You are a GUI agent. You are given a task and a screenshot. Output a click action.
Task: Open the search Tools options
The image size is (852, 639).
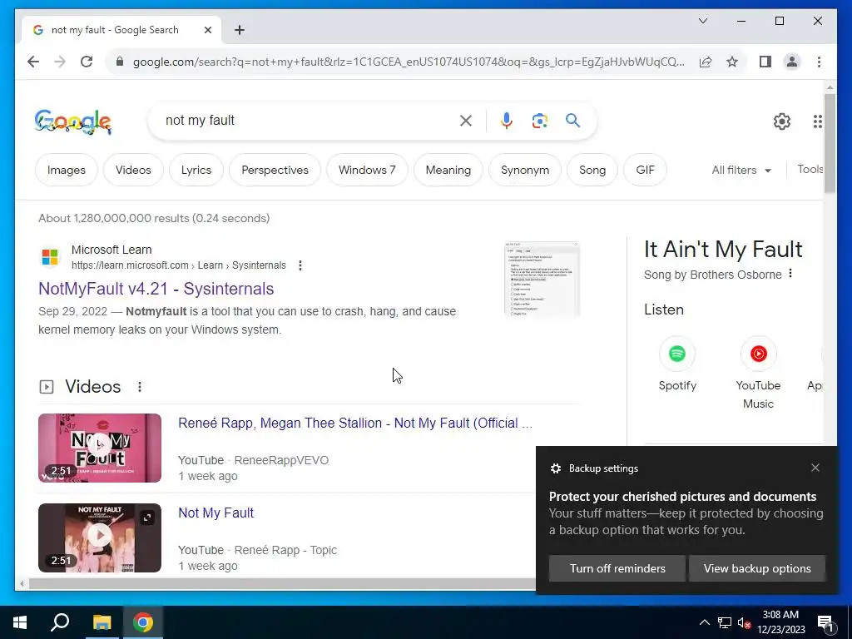pyautogui.click(x=810, y=170)
